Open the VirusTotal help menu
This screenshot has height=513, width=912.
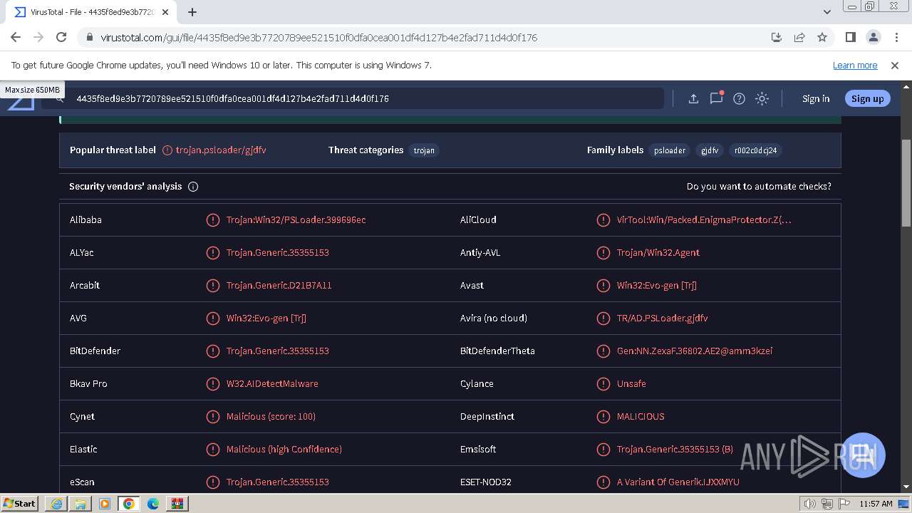739,98
